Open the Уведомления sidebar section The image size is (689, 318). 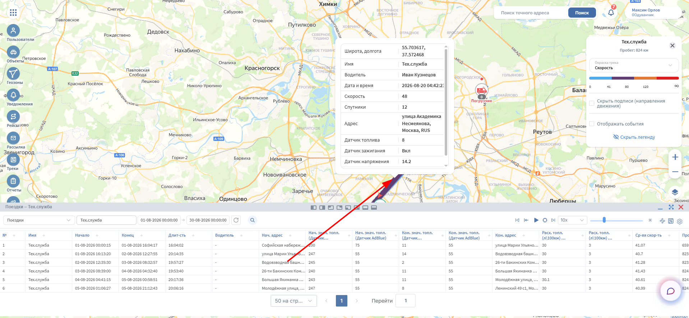click(x=13, y=95)
